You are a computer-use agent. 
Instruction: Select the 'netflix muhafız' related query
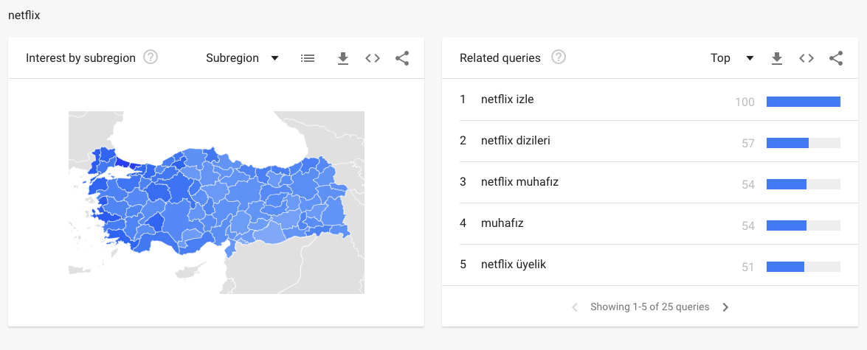click(x=519, y=182)
